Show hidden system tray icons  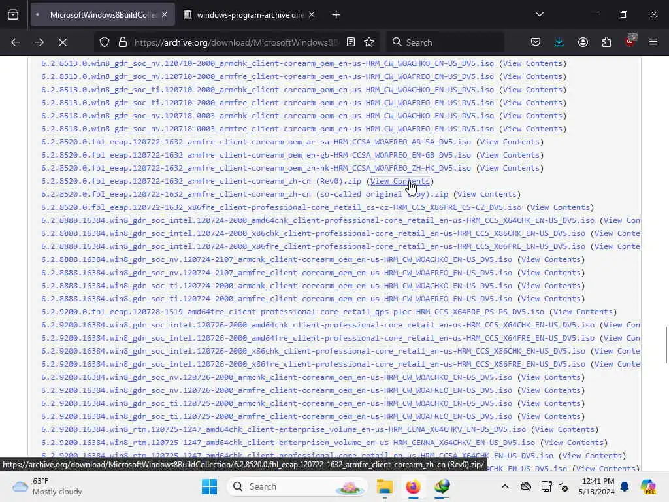[505, 486]
